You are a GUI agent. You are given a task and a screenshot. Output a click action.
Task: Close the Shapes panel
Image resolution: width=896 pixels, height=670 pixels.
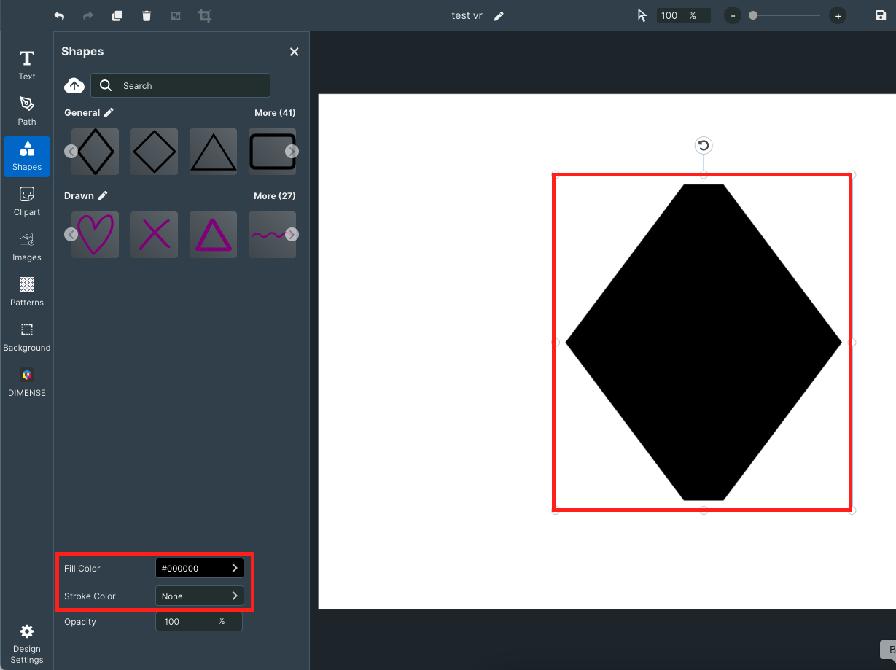tap(295, 52)
